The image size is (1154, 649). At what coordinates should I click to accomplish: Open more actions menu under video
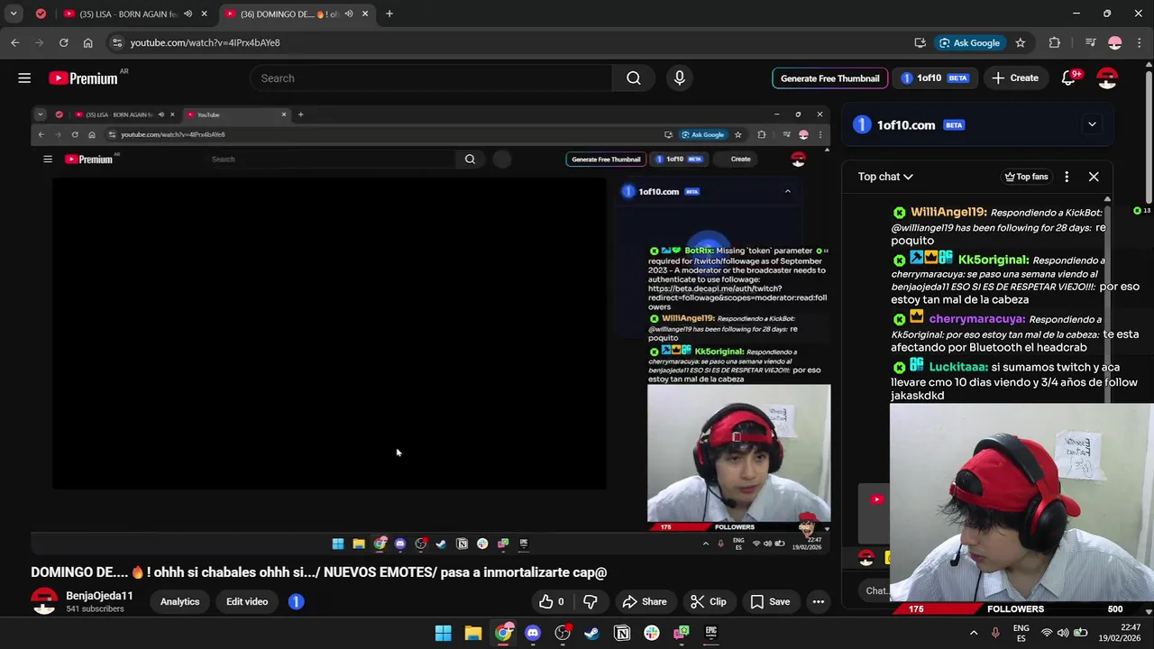coord(818,601)
